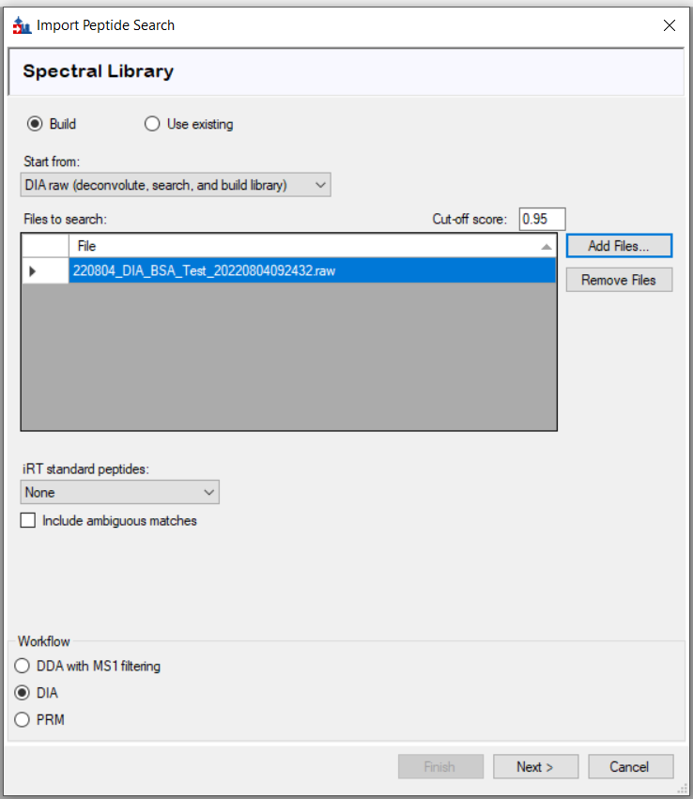693x799 pixels.
Task: Proceed with the Next button
Action: [x=535, y=767]
